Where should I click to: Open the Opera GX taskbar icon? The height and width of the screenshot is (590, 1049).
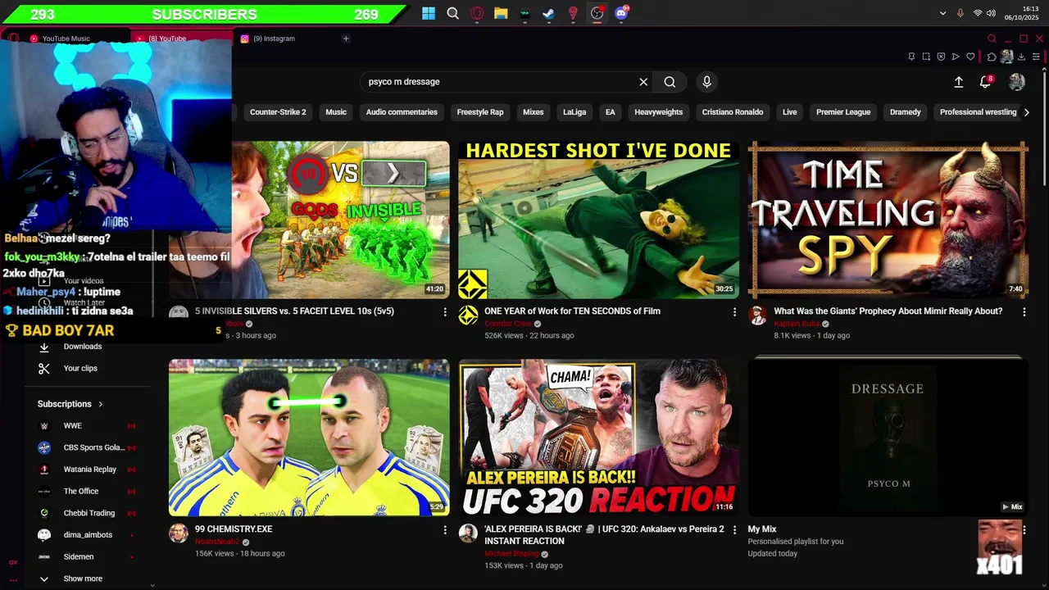[477, 13]
